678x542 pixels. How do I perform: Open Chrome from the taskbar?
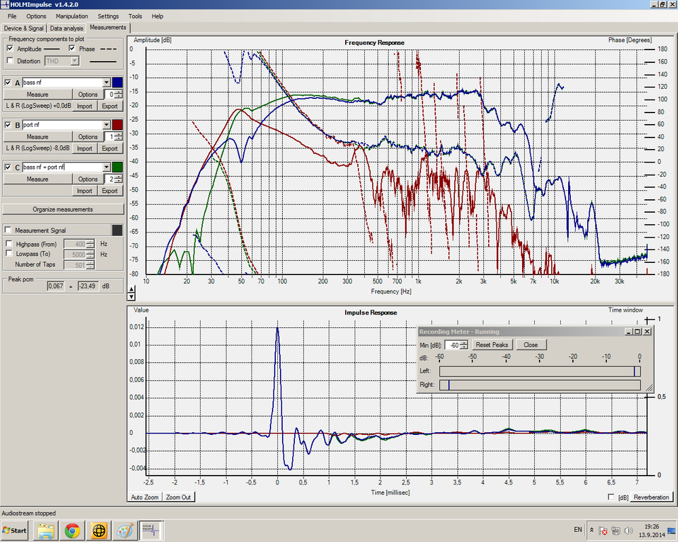point(73,530)
